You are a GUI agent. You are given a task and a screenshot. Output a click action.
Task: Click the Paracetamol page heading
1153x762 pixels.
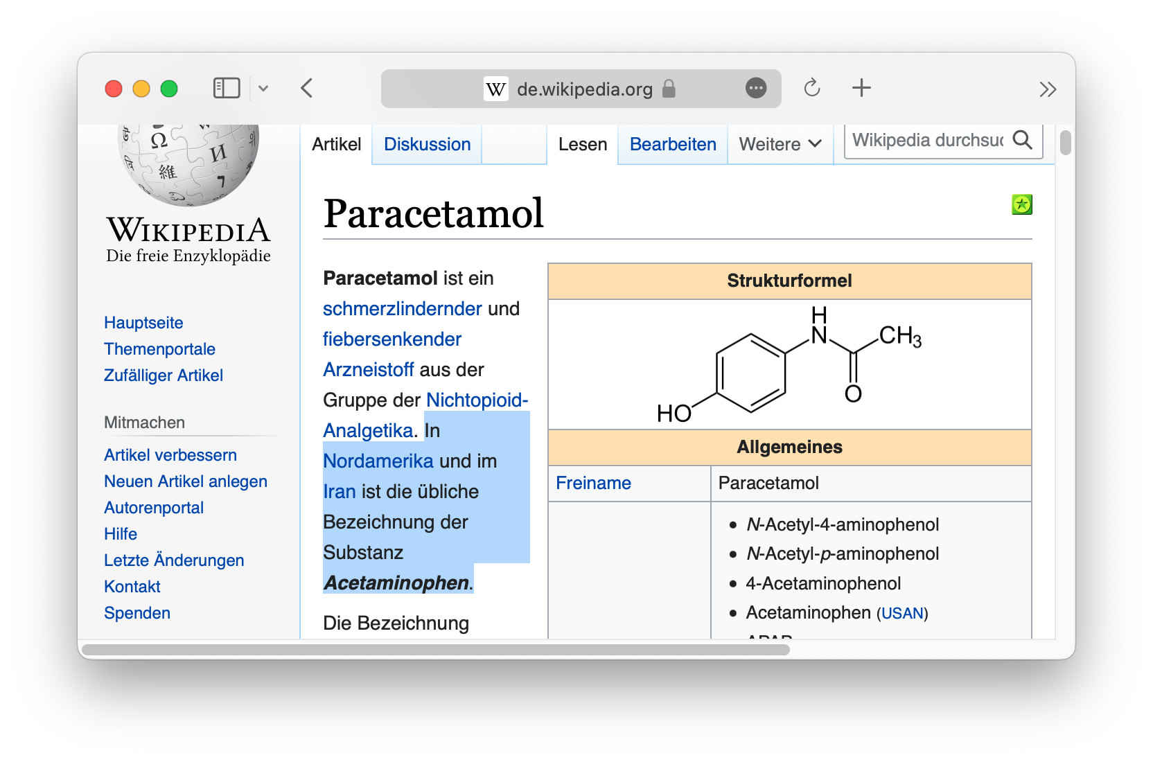point(433,213)
